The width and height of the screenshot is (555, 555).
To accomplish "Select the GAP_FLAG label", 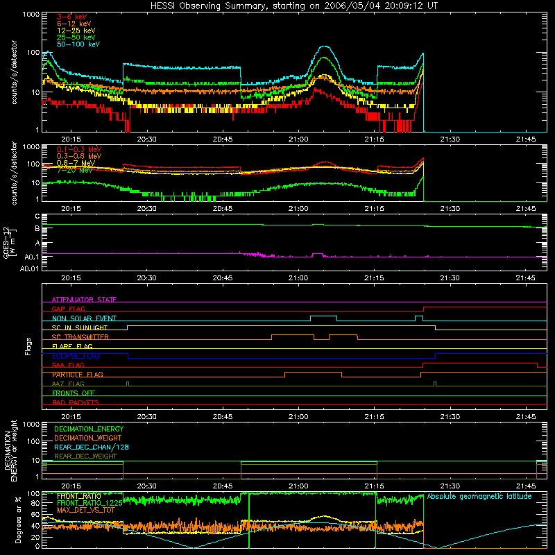I will click(68, 309).
